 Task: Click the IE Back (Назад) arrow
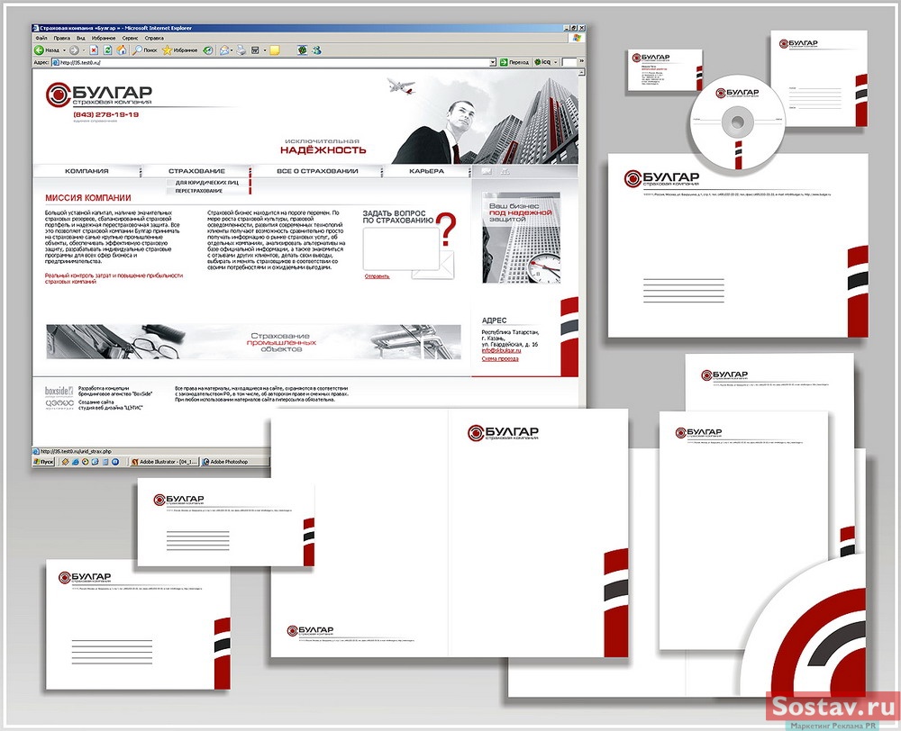tap(39, 50)
